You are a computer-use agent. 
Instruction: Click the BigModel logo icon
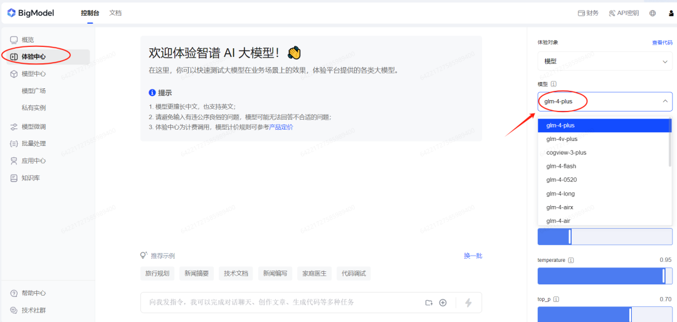click(11, 13)
